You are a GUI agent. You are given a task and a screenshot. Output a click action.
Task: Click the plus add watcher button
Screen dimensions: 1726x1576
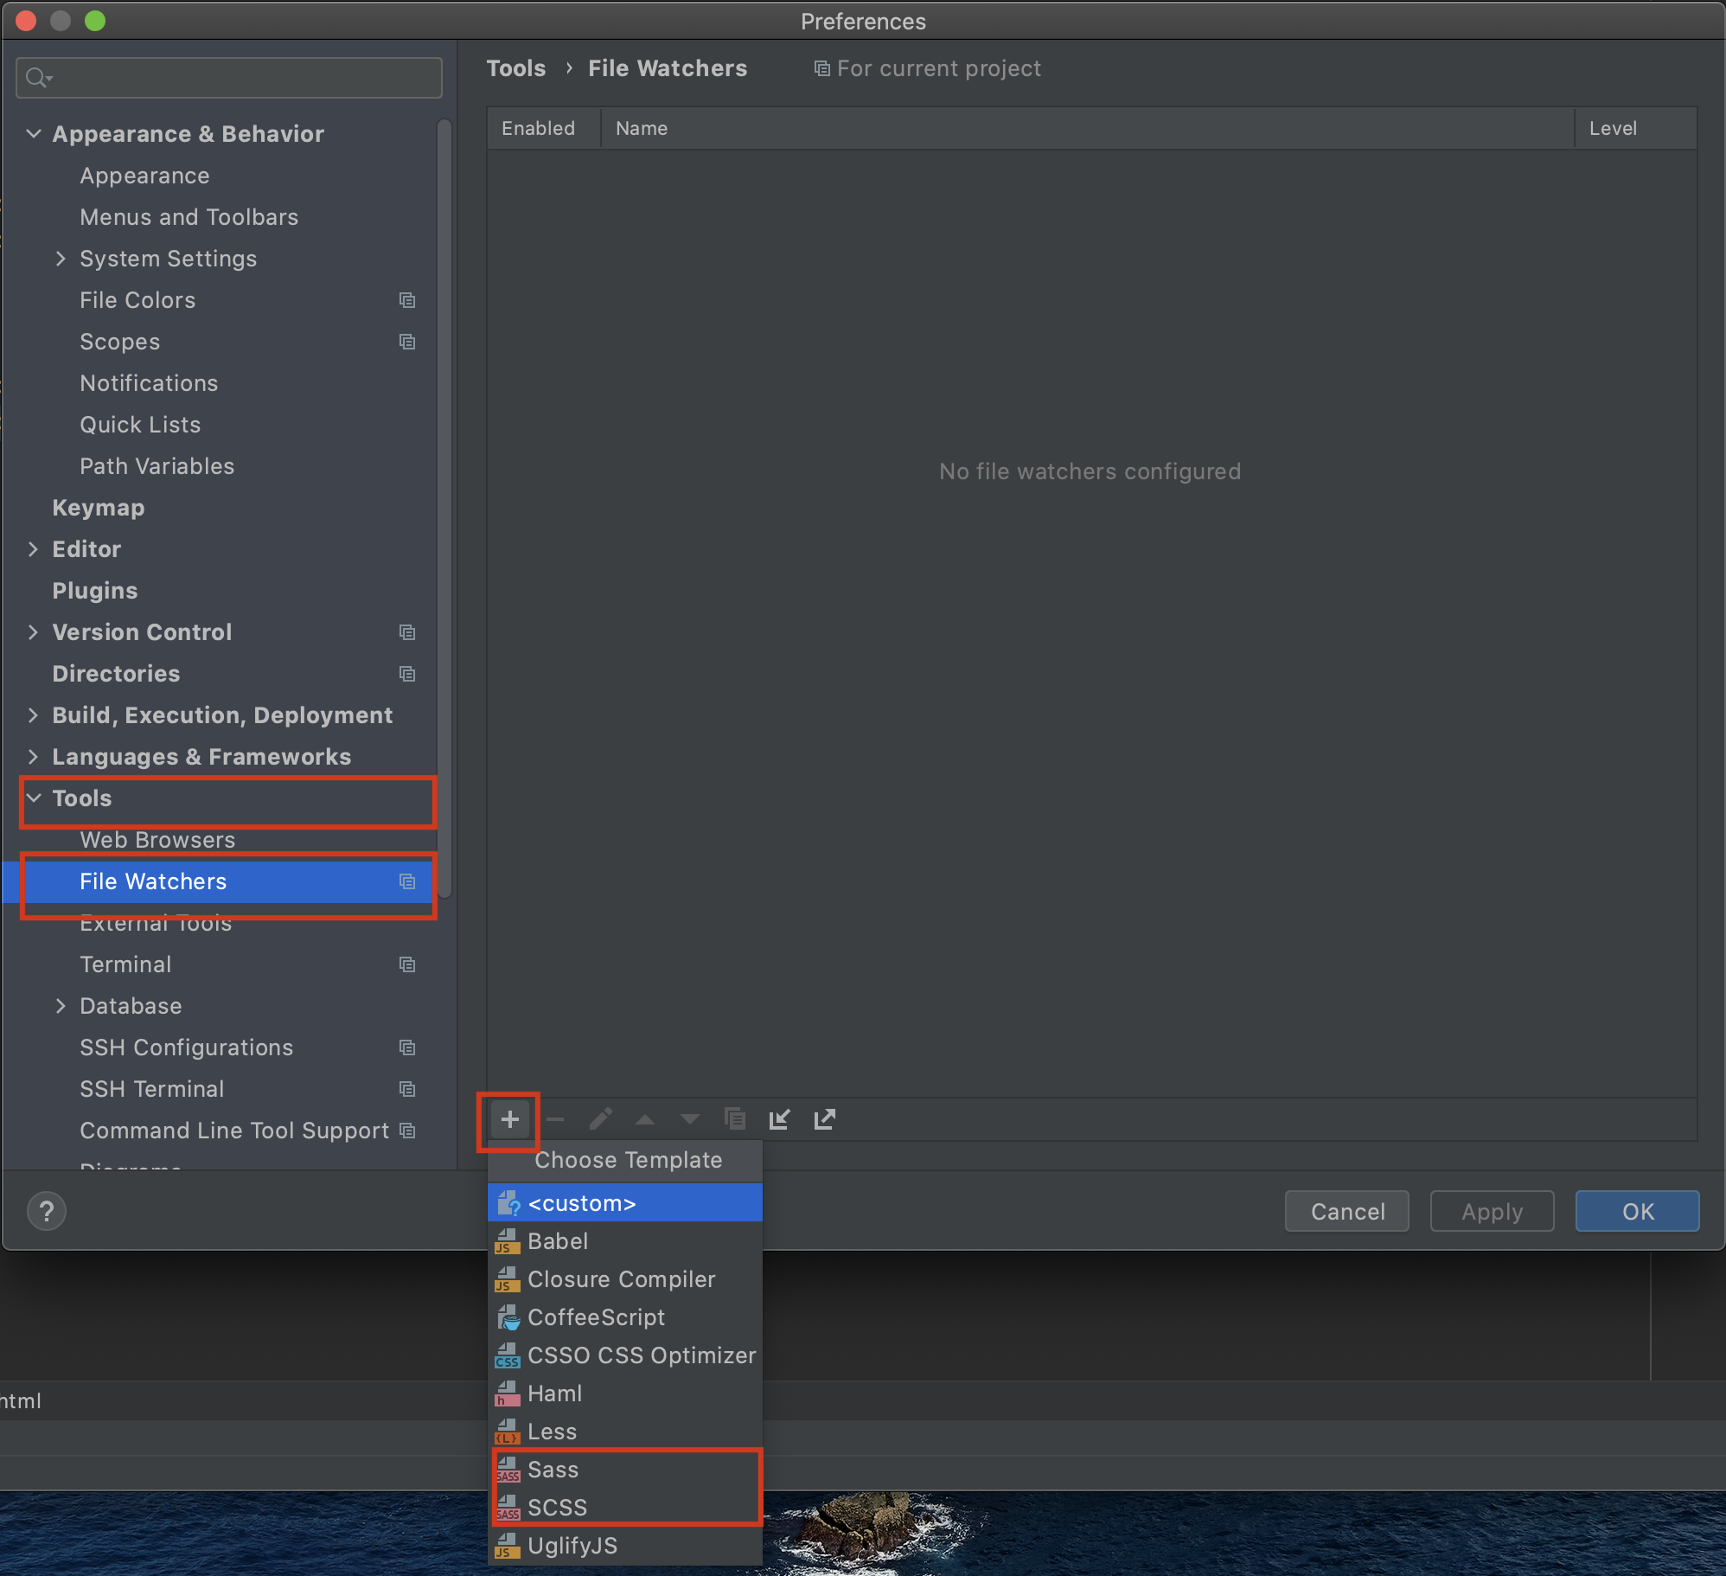pos(510,1119)
